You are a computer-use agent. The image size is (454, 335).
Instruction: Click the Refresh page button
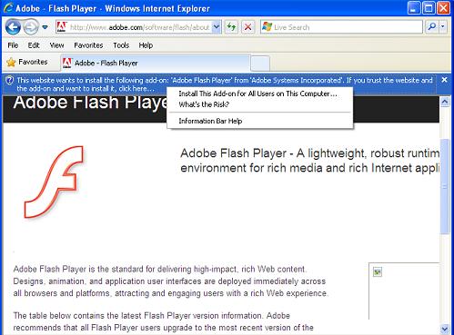(231, 27)
